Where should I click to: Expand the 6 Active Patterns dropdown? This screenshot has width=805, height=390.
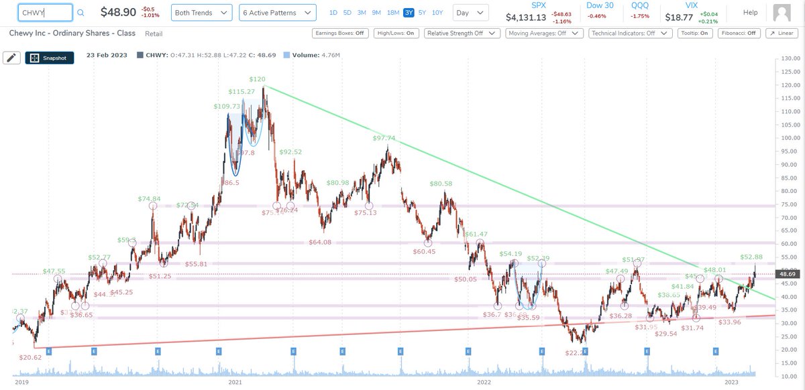coord(277,13)
